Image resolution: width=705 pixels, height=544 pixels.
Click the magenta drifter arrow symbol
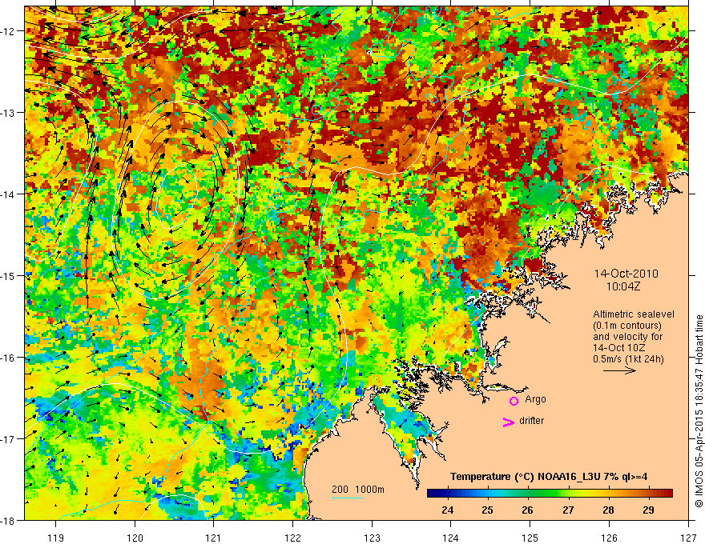pos(508,422)
